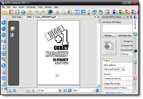Switch to the Start Page tab

click(17, 17)
